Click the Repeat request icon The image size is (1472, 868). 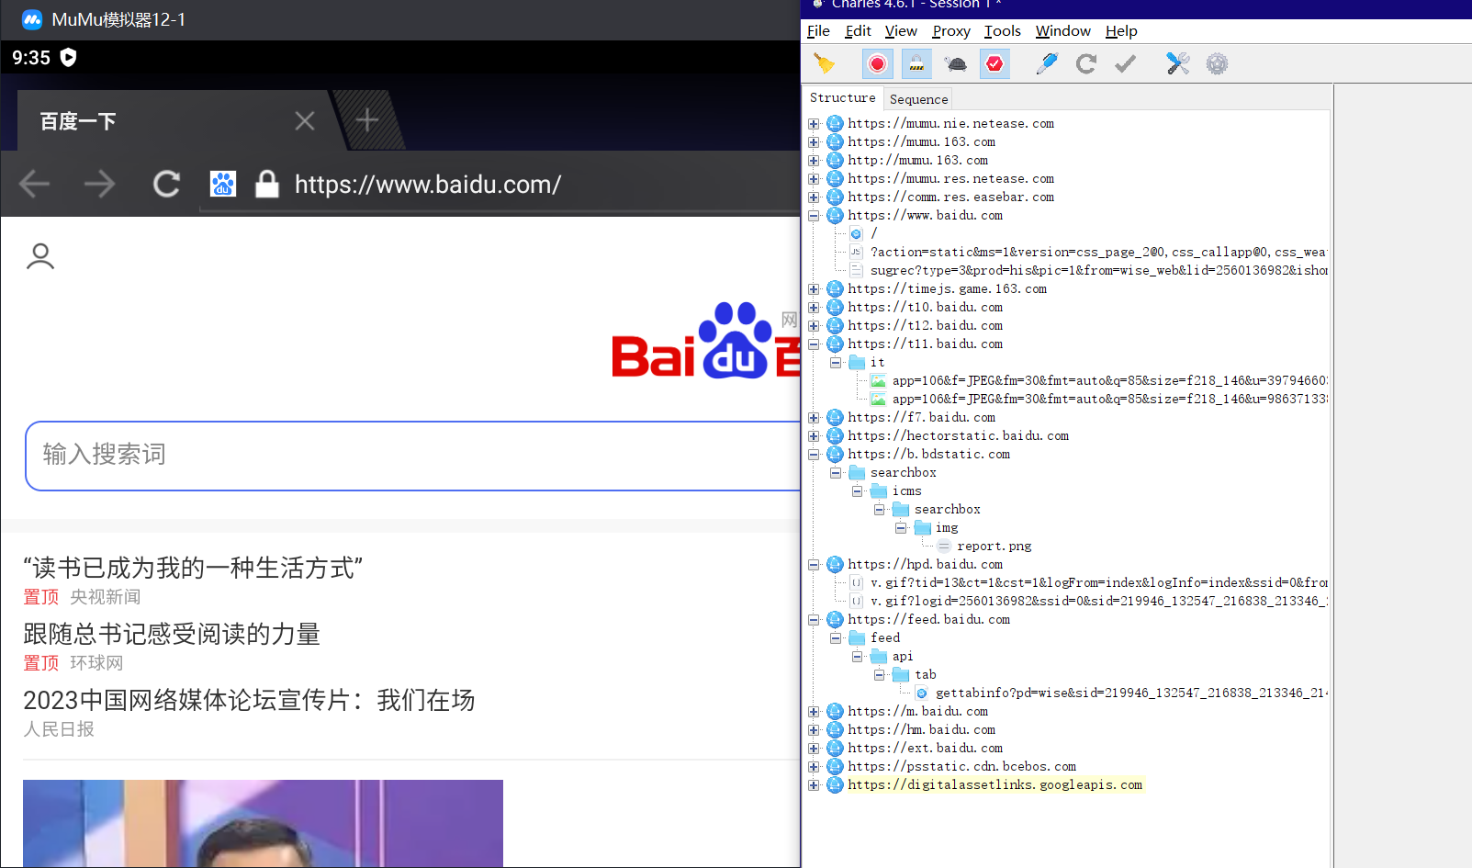pyautogui.click(x=1086, y=63)
